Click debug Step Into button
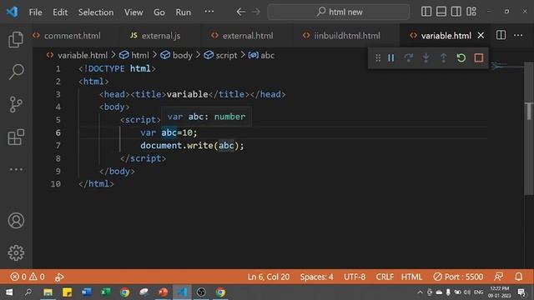534x300 pixels. coord(426,57)
